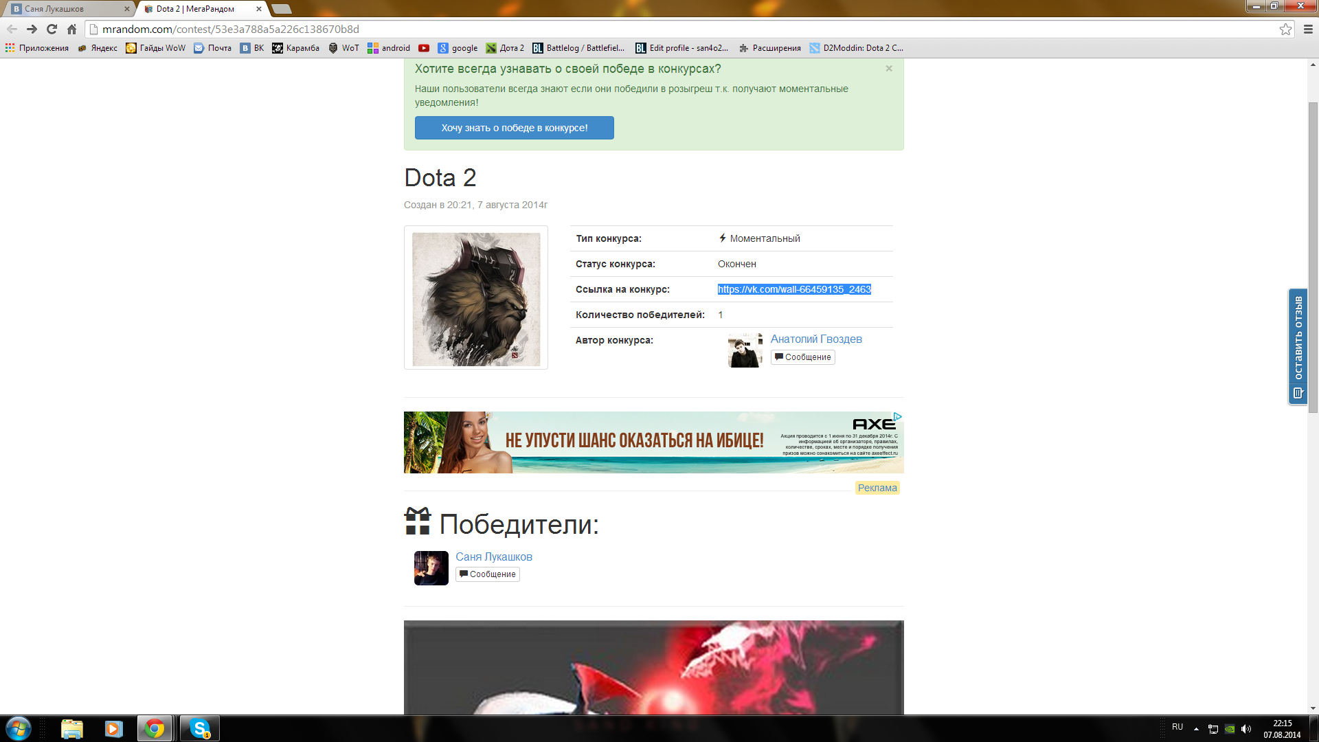Open the ОСТАВИТЬ ОТЗЫВ feedback side tab
This screenshot has height=742, width=1319.
point(1298,347)
